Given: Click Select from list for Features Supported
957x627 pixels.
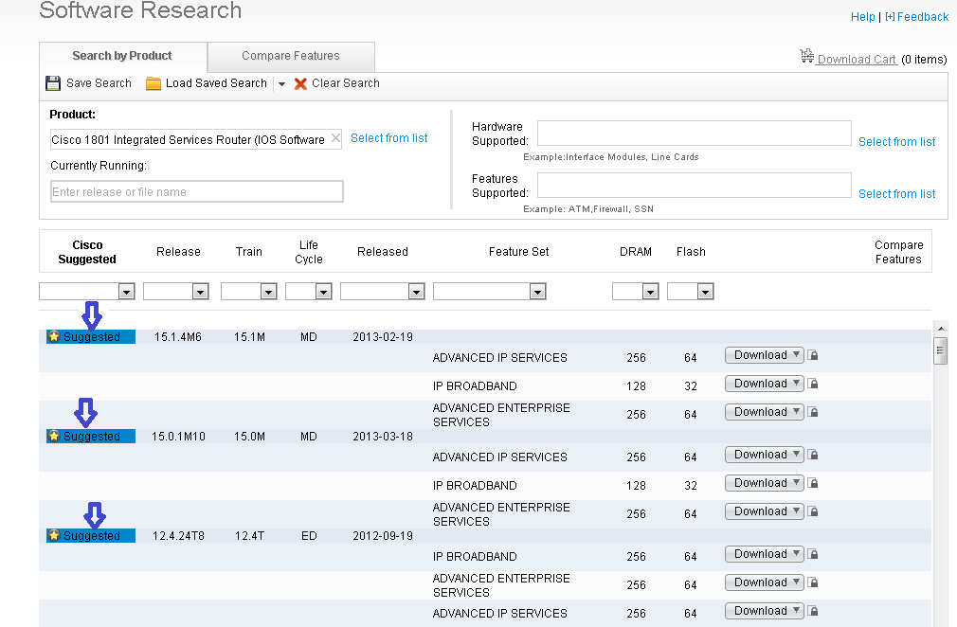Looking at the screenshot, I should click(896, 194).
